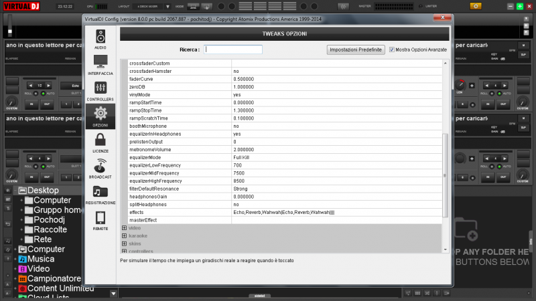
Task: Close the VirtualDJ Config dialog
Action: (442, 17)
